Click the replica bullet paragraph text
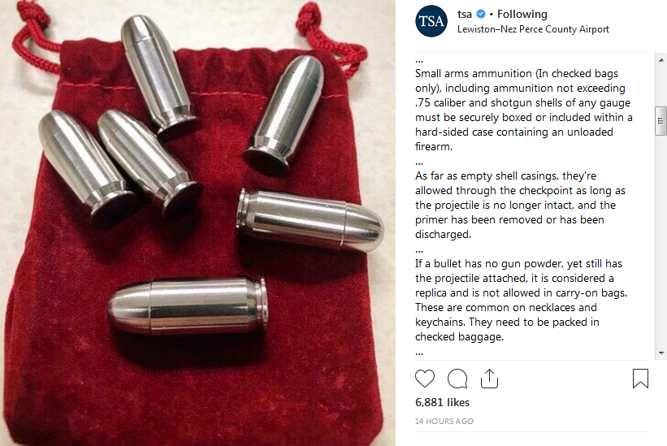667x446 pixels. point(521,300)
